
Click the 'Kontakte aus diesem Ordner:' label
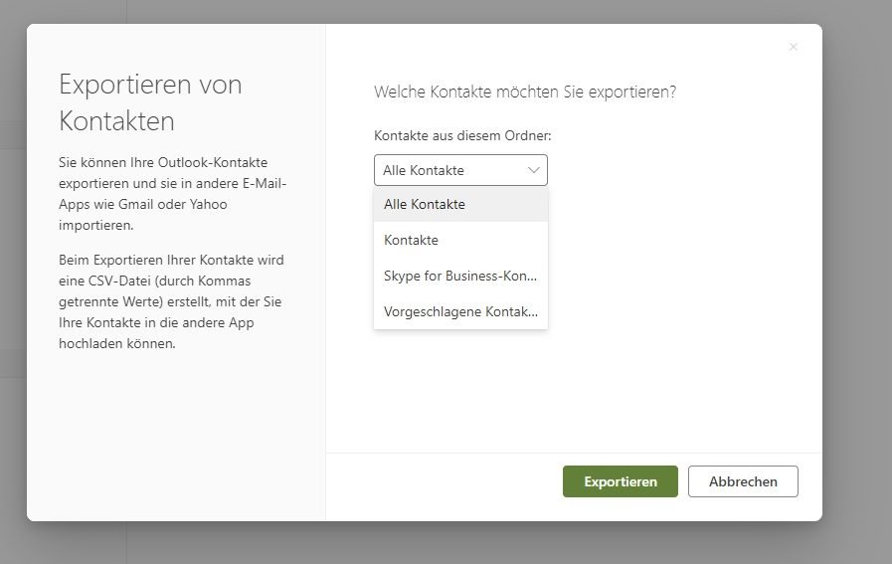click(462, 135)
